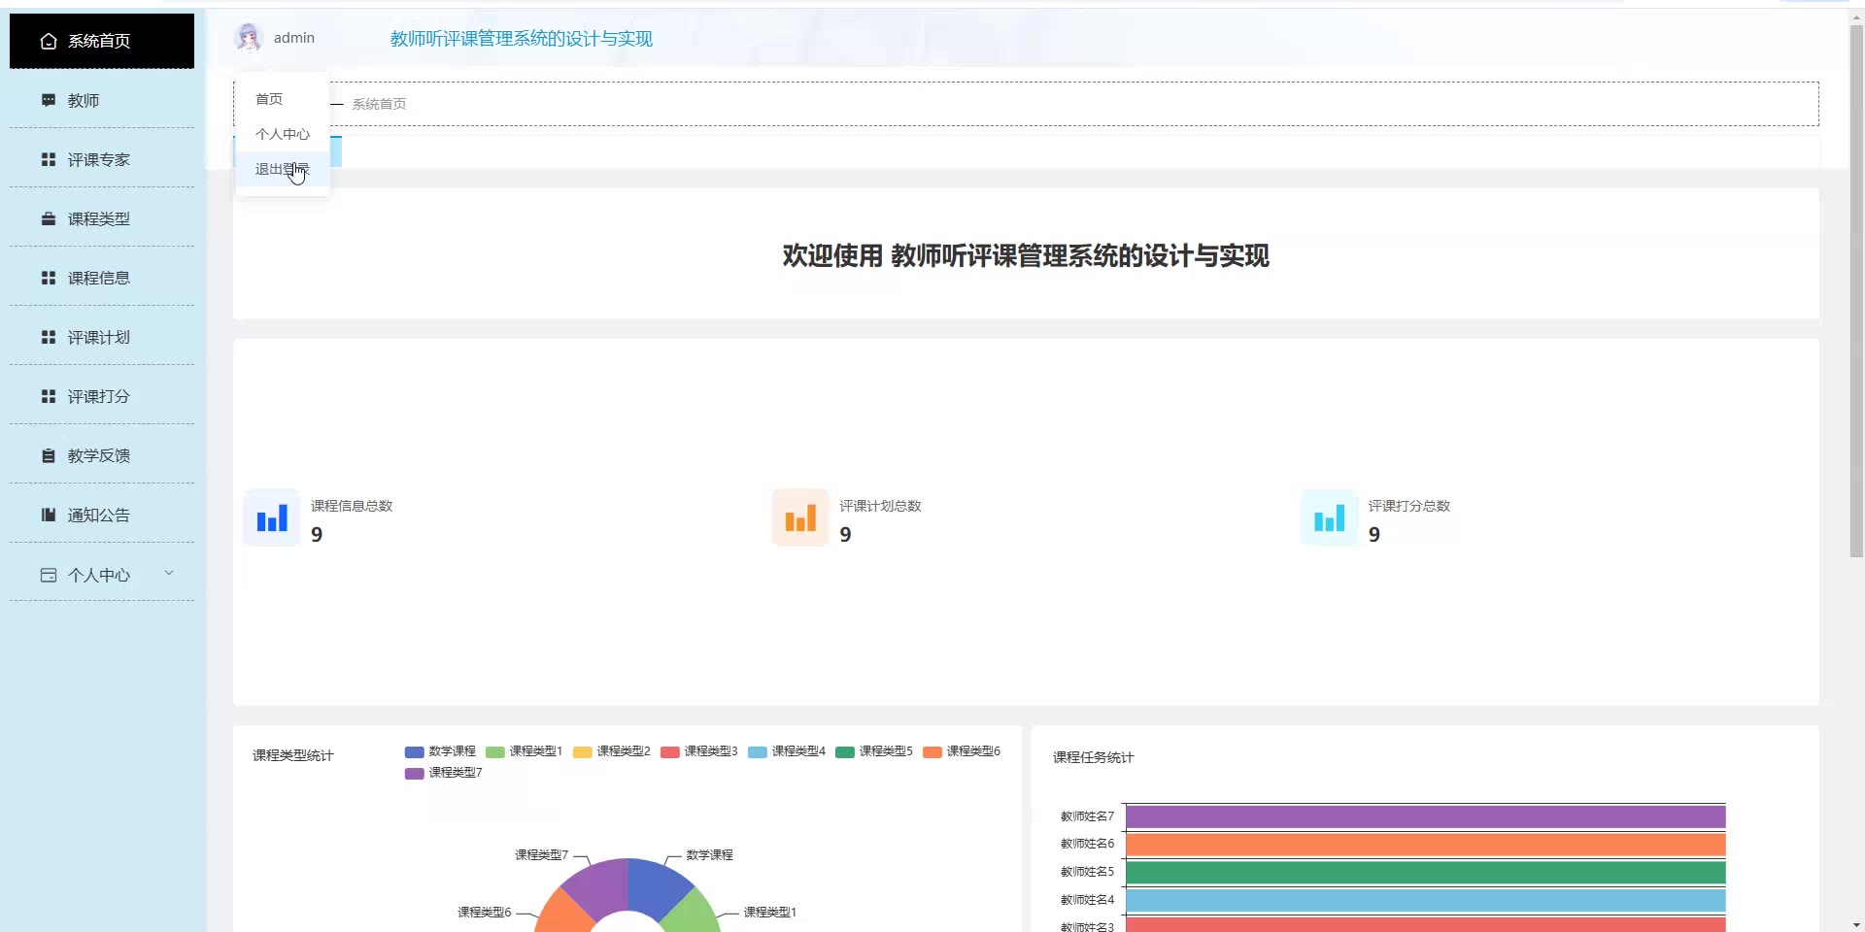Screen dimensions: 1865x932
Task: Expand the 个人中心 sidebar chevron
Action: click(169, 573)
